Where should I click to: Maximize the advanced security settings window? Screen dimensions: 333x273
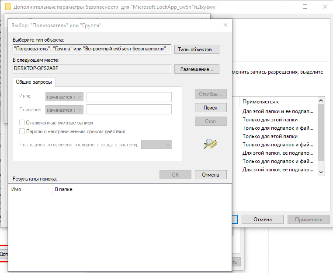(305, 7)
